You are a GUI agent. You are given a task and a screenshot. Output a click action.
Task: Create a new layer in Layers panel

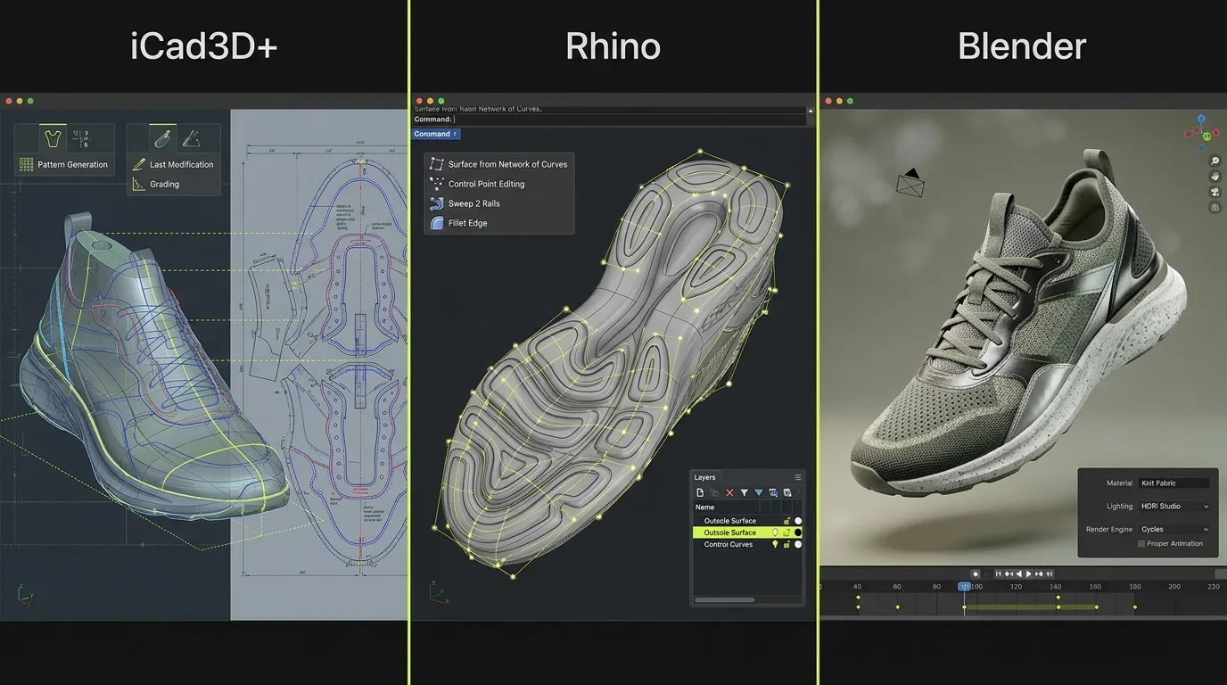pyautogui.click(x=700, y=492)
